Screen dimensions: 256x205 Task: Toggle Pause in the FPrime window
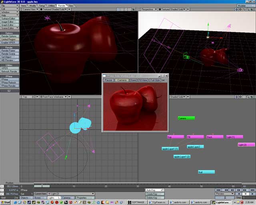point(108,80)
